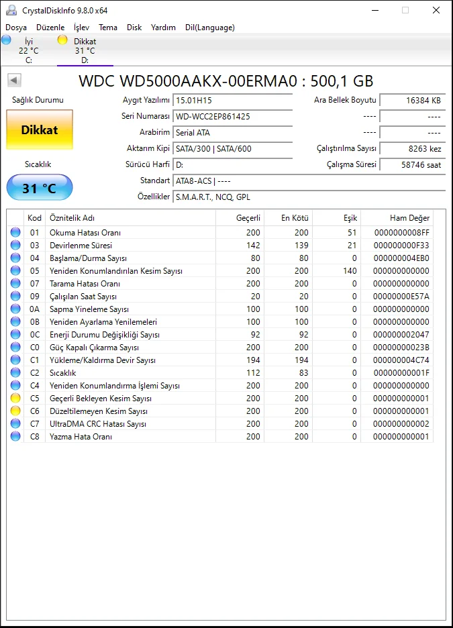Click the Aygıt Yazılımı field 15.01H15
The image size is (453, 628).
point(233,100)
